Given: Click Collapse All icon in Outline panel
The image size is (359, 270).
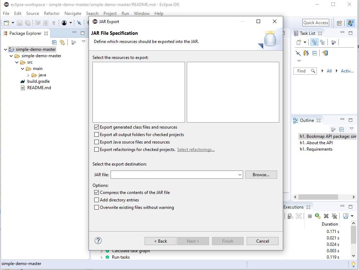Looking at the screenshot, I should (x=342, y=129).
